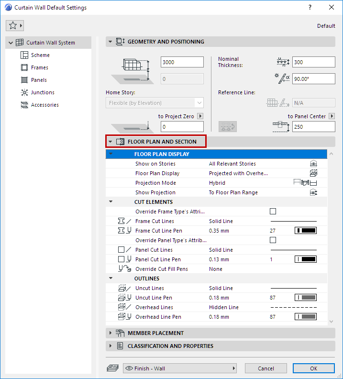Click the Frame Cut Line Pen swatch
The image size is (343, 379).
(x=306, y=231)
